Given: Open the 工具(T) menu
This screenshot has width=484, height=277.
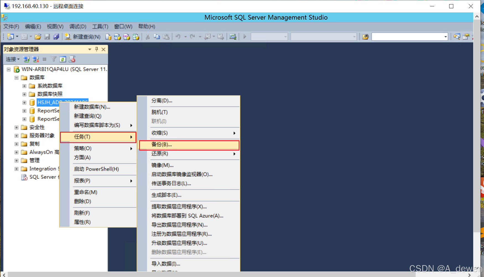Looking at the screenshot, I should click(x=100, y=27).
